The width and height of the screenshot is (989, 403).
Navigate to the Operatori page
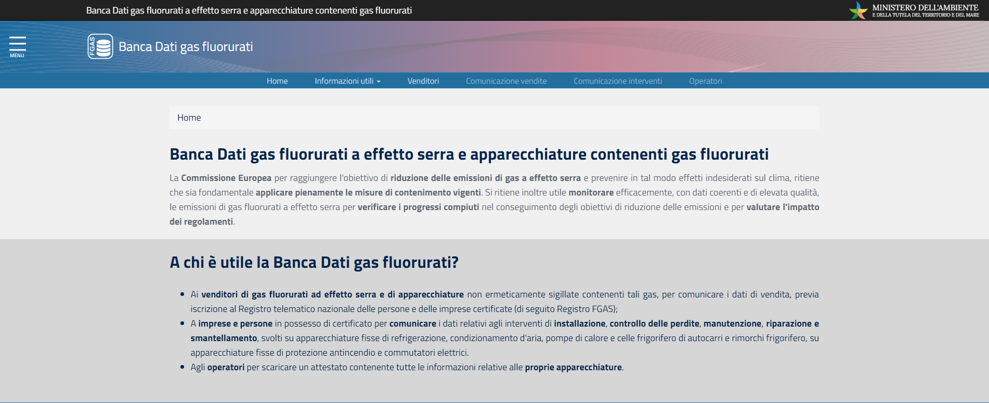click(x=705, y=81)
